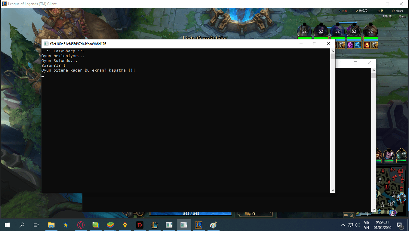Click the LazySharp console window icon
The height and width of the screenshot is (231, 409).
click(46, 44)
